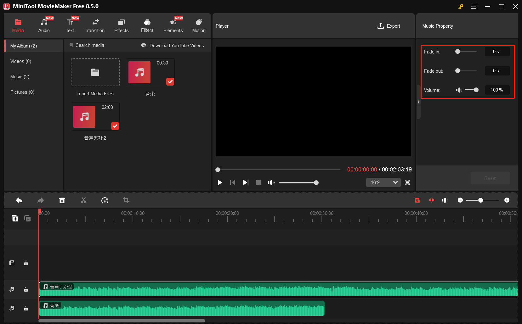
Task: Open the 16:9 aspect ratio dropdown
Action: (x=383, y=182)
